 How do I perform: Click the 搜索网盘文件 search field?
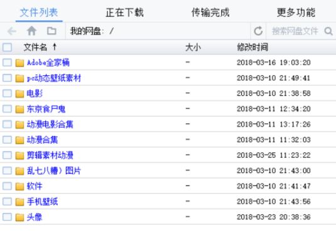(295, 31)
